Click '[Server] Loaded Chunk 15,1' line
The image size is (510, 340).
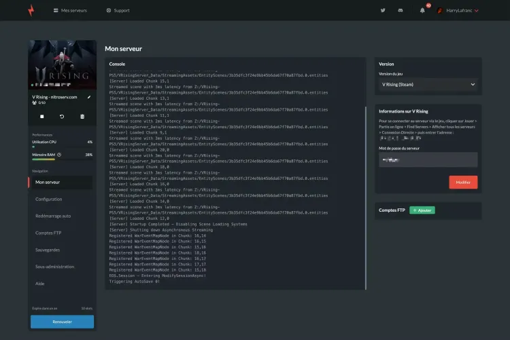139,81
